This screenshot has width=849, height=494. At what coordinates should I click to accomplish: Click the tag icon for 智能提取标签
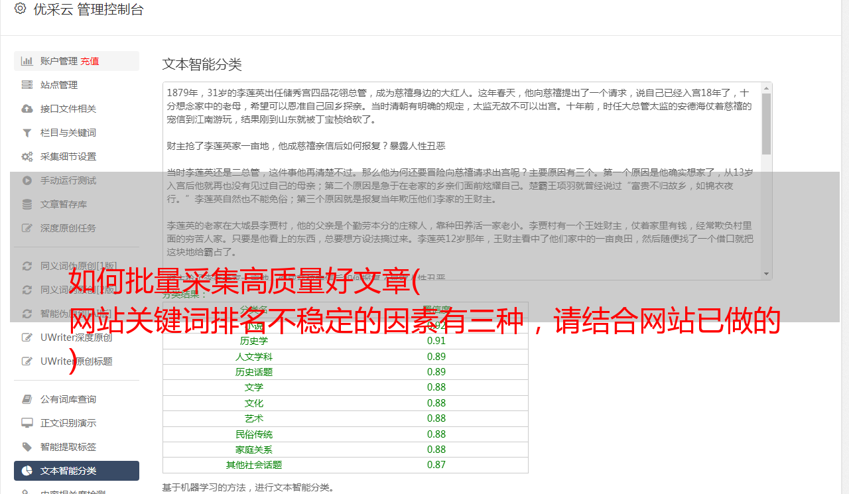[x=27, y=447]
